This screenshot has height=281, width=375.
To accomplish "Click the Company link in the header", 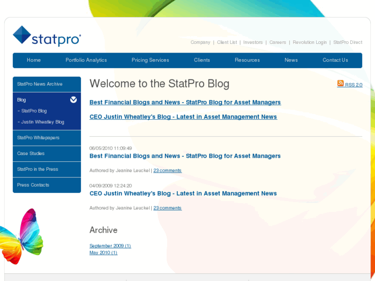I will pyautogui.click(x=201, y=42).
